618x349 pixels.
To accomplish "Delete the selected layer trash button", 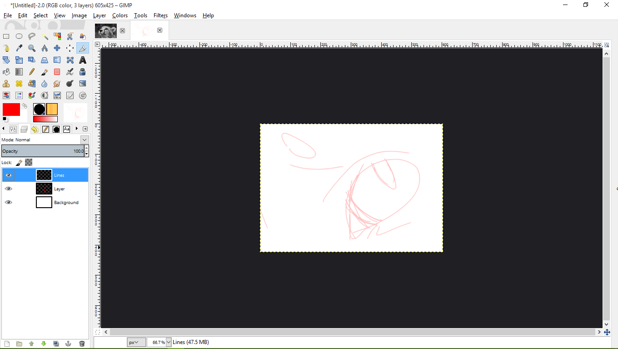I will [82, 344].
